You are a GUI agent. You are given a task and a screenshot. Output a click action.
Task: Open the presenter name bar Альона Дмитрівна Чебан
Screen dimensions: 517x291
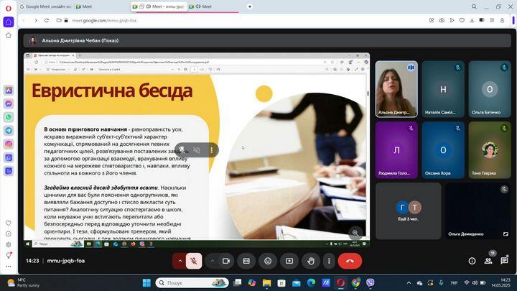(x=267, y=40)
